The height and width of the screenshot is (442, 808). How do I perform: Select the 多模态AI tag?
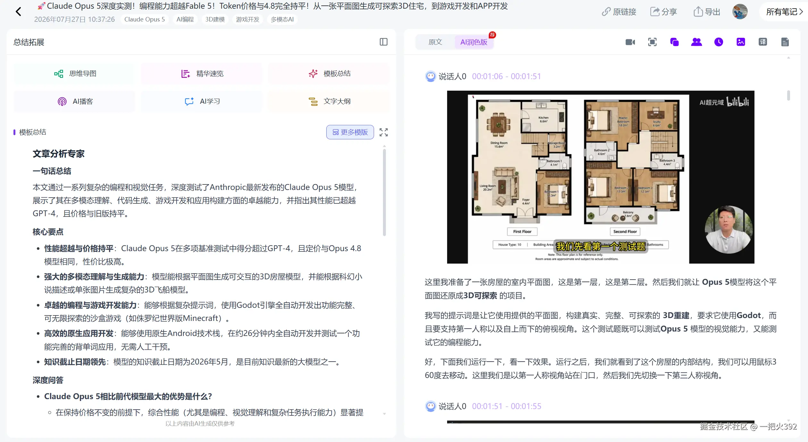tap(282, 20)
